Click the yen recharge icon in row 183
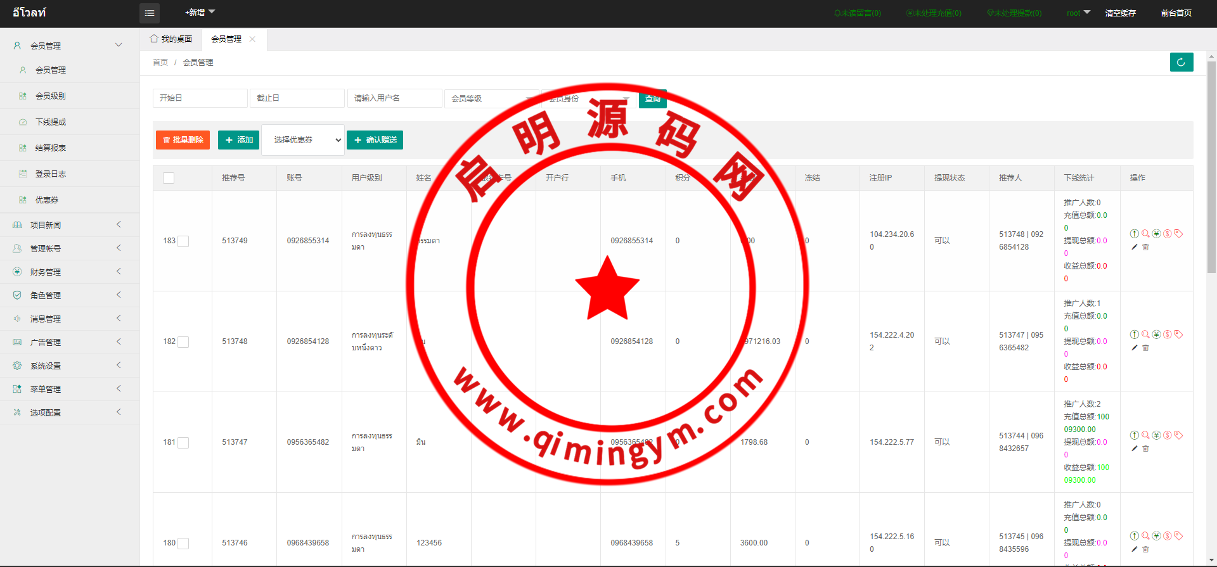The image size is (1217, 567). coord(1156,234)
